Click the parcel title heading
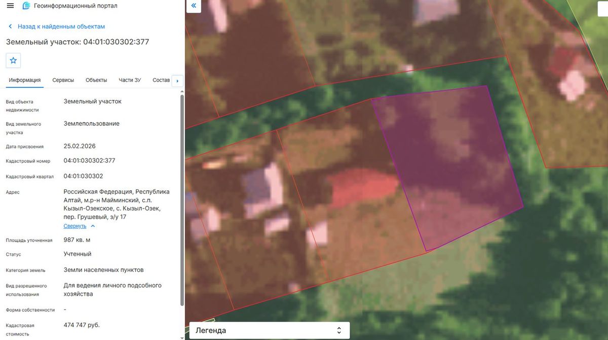Image resolution: width=608 pixels, height=340 pixels. (78, 42)
